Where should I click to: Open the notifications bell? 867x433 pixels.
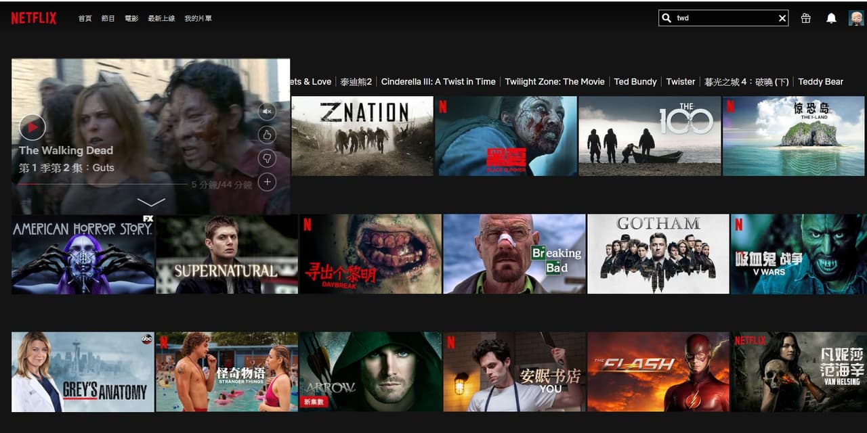(831, 18)
